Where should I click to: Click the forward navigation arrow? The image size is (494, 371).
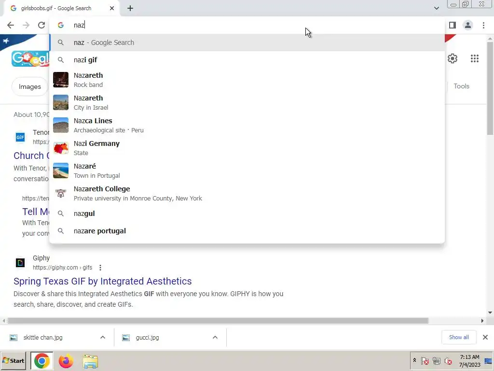point(26,25)
